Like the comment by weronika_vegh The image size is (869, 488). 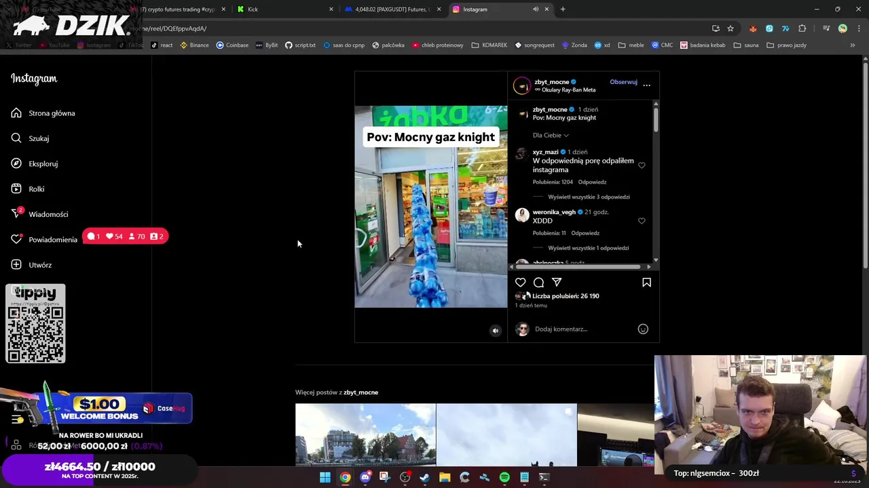642,221
